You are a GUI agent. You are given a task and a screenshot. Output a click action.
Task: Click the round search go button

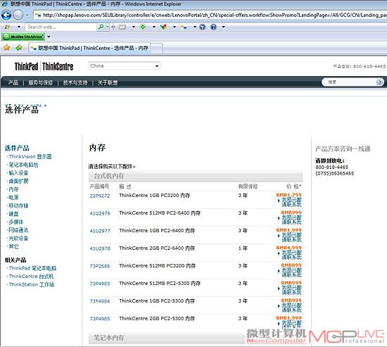pyautogui.click(x=379, y=82)
